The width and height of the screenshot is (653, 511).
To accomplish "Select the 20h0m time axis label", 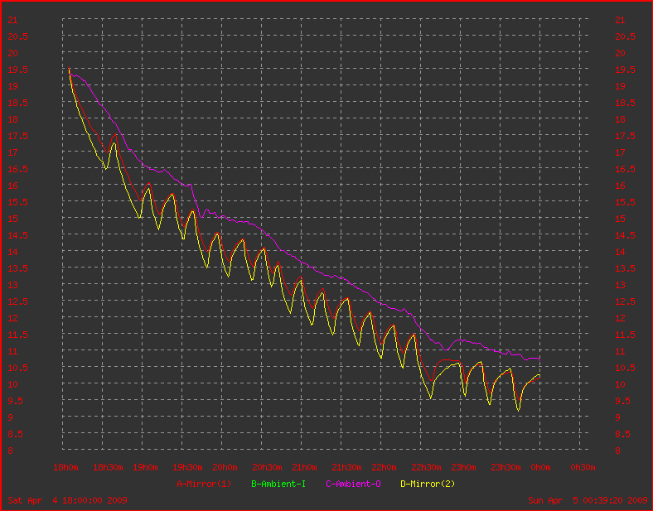I will [x=225, y=467].
